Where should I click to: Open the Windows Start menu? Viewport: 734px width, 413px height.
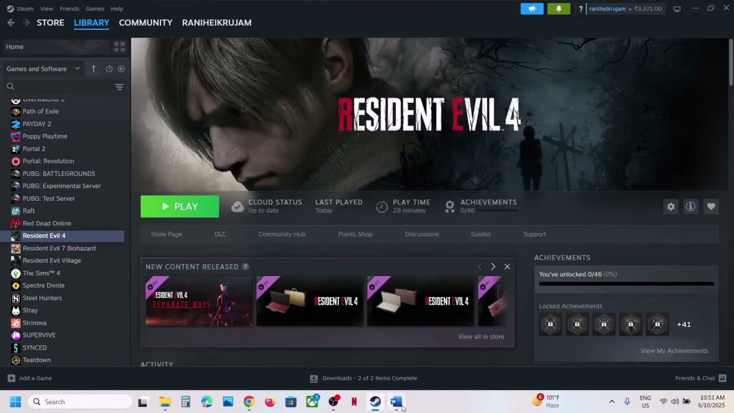[x=15, y=402]
